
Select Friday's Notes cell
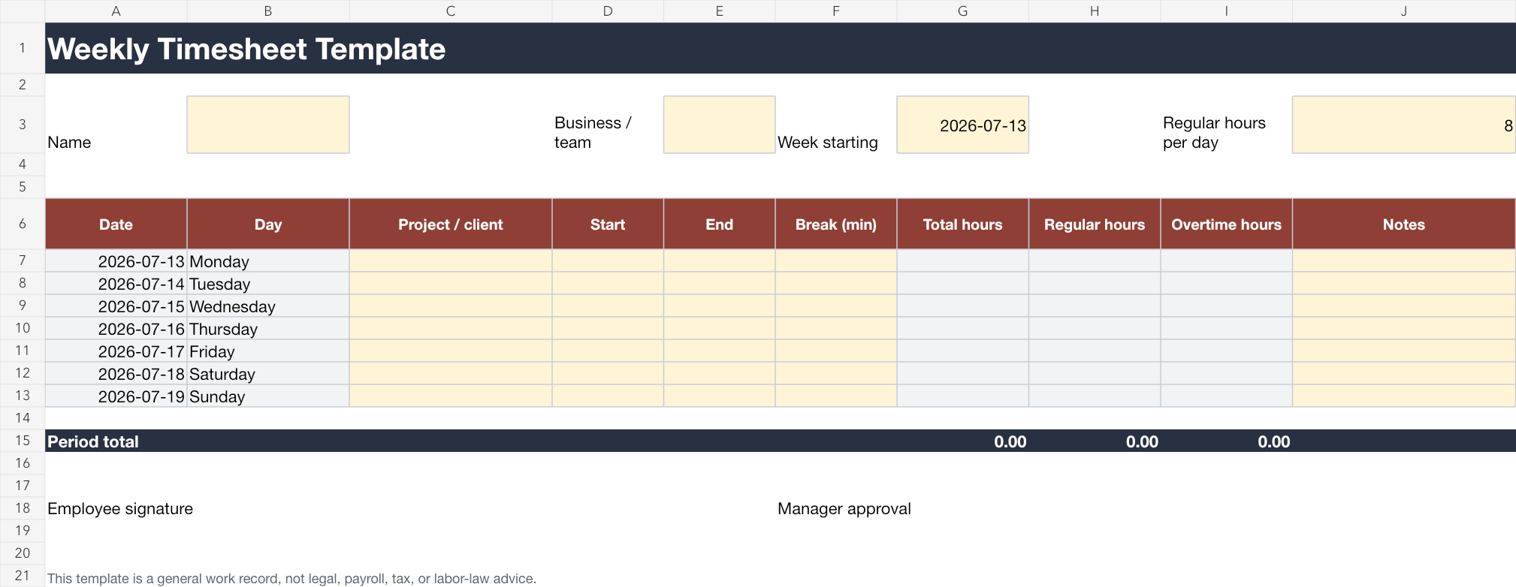(1403, 351)
